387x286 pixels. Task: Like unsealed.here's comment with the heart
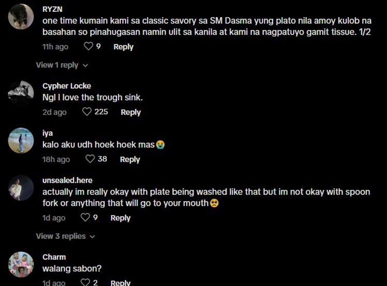[86, 218]
